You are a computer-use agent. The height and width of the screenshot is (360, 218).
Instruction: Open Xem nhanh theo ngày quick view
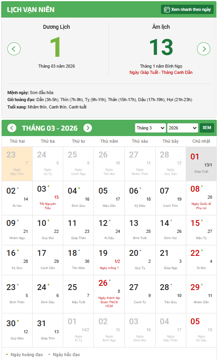(x=187, y=9)
